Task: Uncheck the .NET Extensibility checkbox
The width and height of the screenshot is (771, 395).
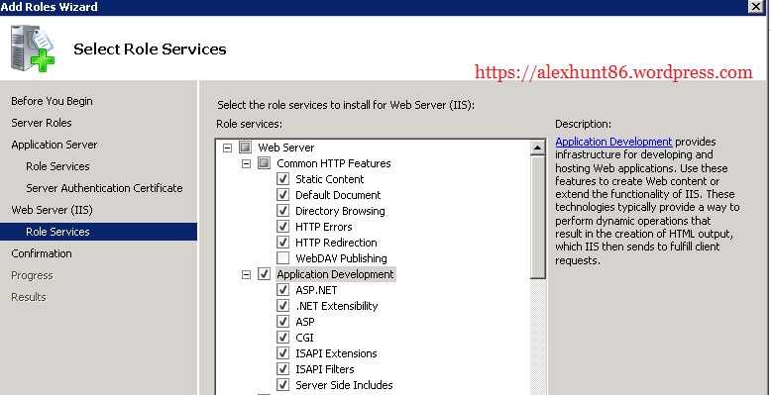Action: pos(282,306)
